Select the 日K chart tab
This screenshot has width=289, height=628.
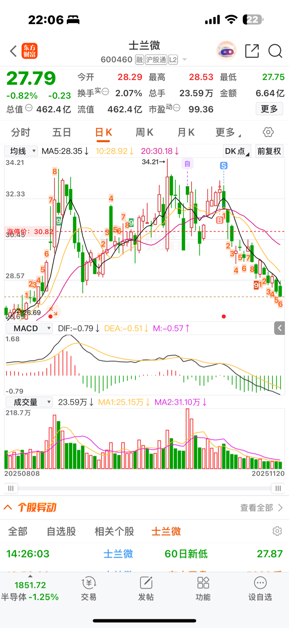point(103,132)
